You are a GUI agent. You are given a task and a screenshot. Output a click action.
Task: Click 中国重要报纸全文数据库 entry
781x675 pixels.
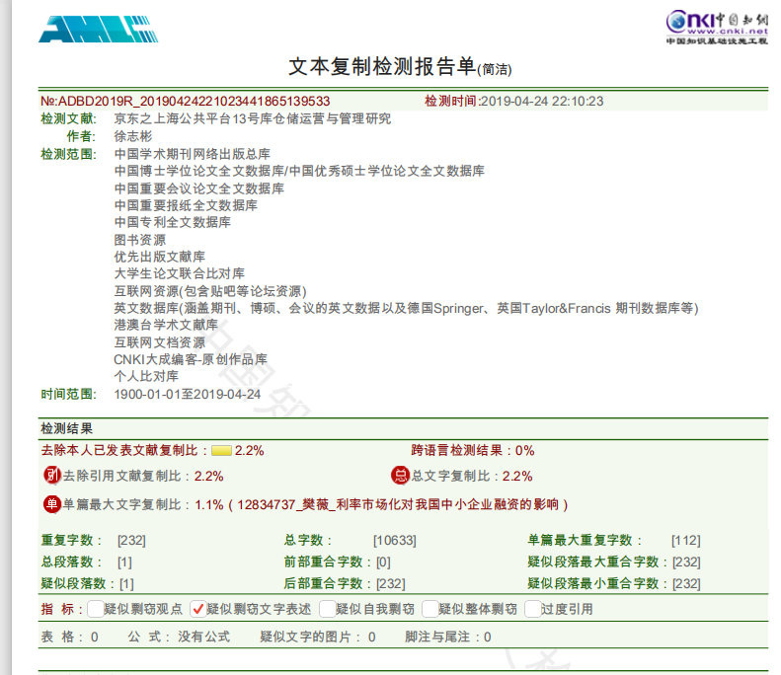(x=186, y=205)
